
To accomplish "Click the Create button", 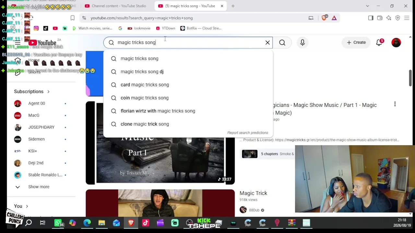I will (x=356, y=42).
